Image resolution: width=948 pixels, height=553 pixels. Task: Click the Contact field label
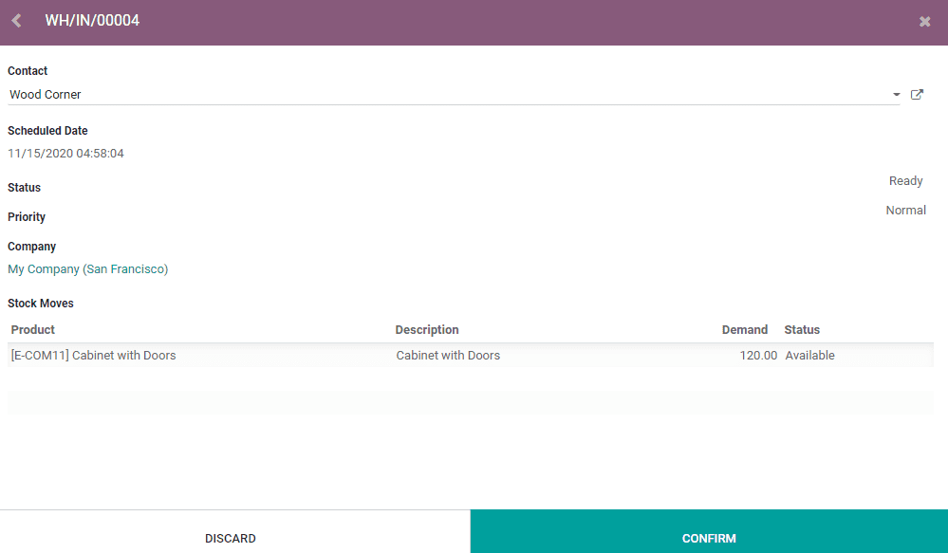pyautogui.click(x=28, y=71)
